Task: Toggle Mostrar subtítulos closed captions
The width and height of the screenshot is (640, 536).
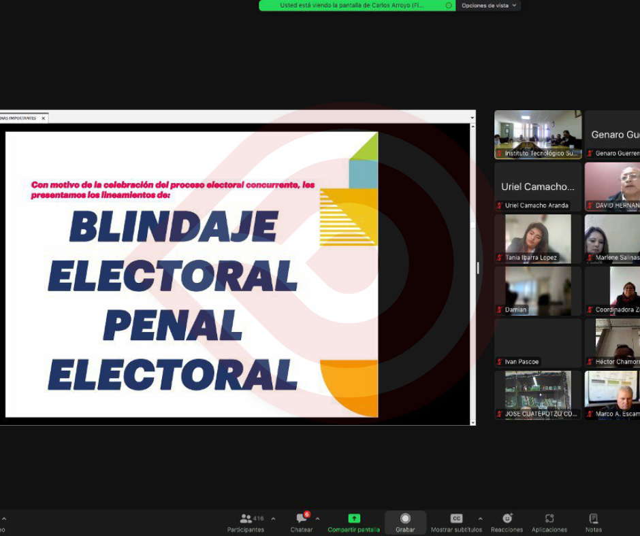Action: [456, 522]
